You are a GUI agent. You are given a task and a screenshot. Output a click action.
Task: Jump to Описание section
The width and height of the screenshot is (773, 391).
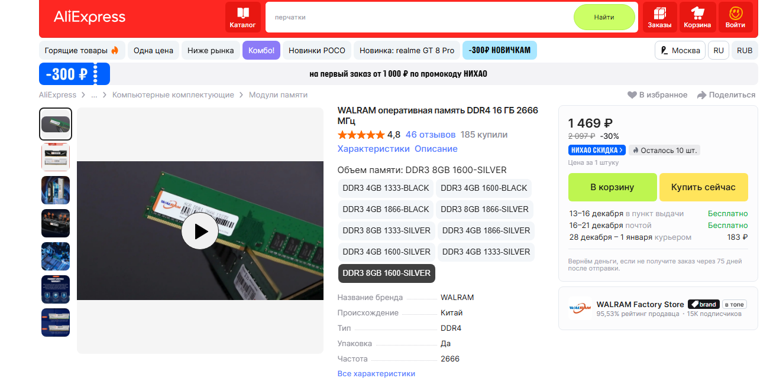click(x=436, y=149)
